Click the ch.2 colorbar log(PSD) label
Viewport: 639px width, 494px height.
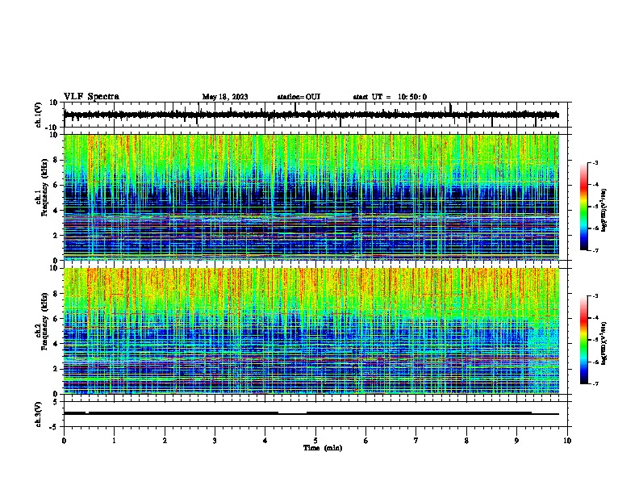click(x=604, y=343)
